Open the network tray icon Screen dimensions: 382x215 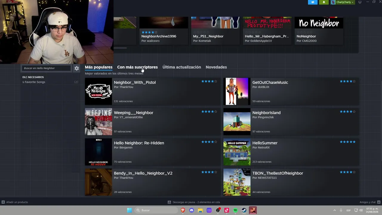356,210
